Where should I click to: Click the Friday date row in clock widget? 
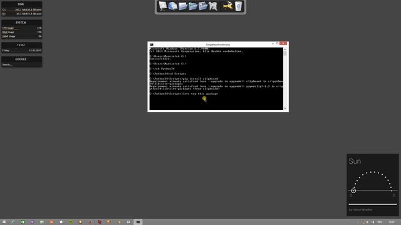pos(22,51)
